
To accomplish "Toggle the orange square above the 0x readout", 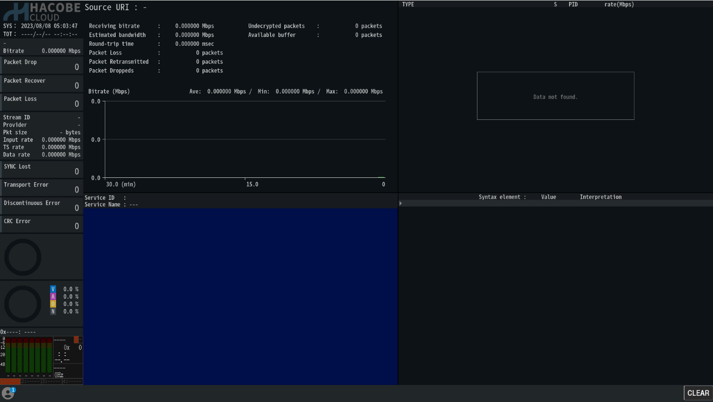I will 76,340.
